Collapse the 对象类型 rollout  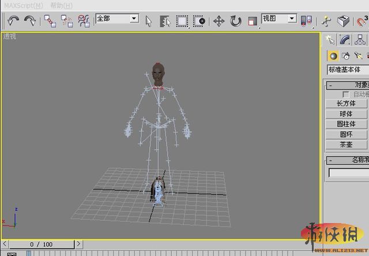pos(347,85)
